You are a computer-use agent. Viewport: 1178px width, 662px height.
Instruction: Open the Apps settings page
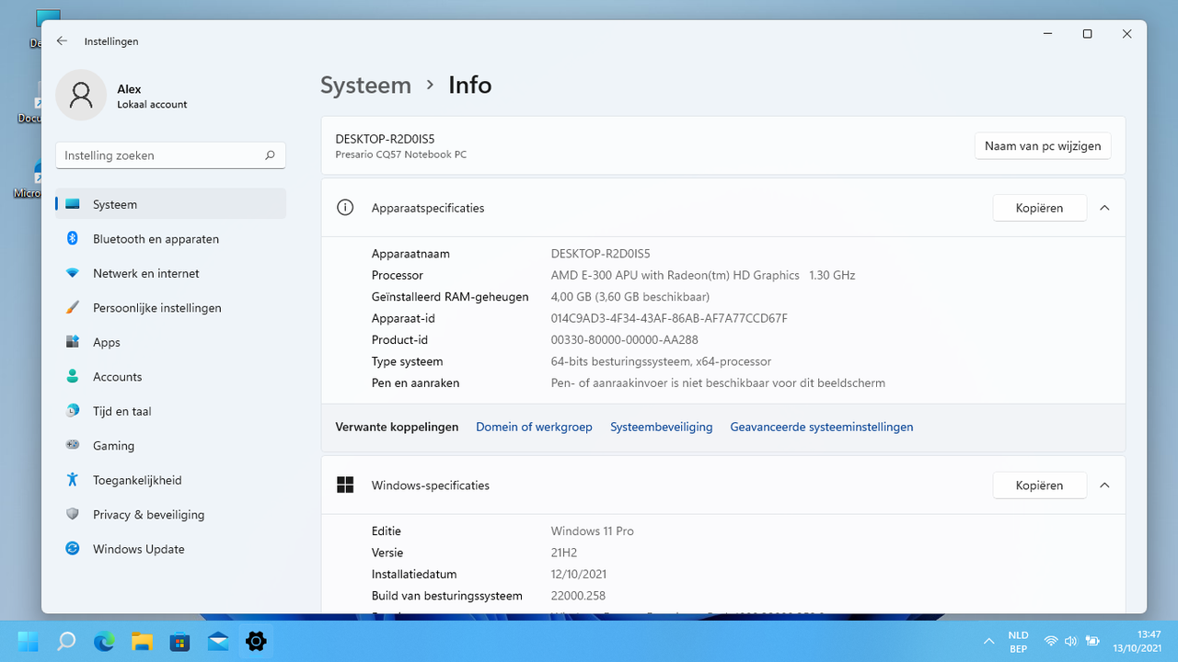click(x=170, y=342)
